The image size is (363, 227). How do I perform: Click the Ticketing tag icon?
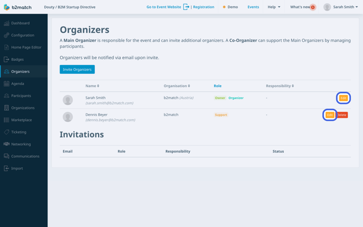(6, 132)
